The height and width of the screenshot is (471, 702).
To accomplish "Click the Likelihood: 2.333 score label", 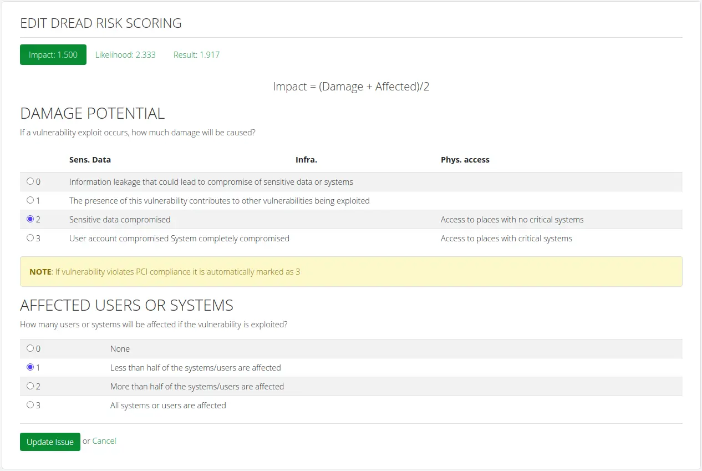I will click(126, 54).
